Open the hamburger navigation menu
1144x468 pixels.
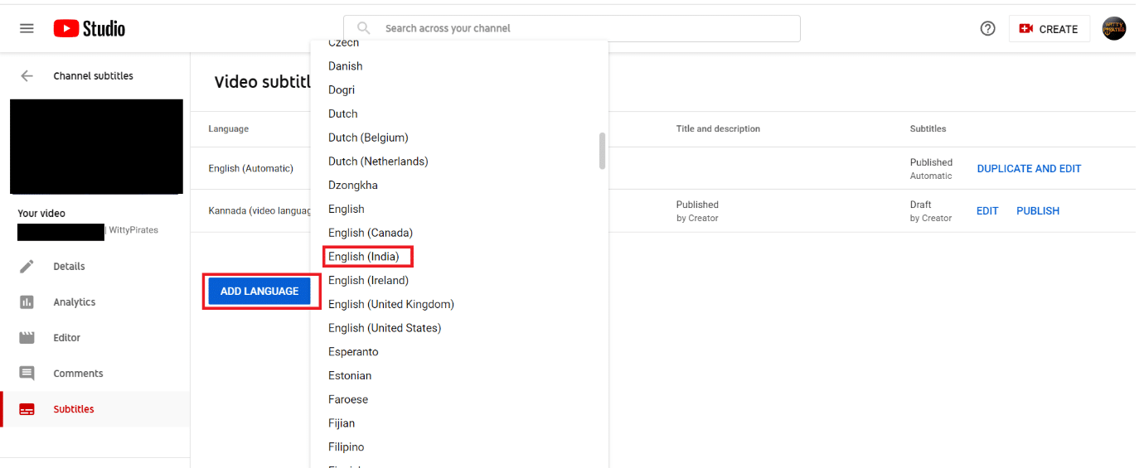click(27, 28)
